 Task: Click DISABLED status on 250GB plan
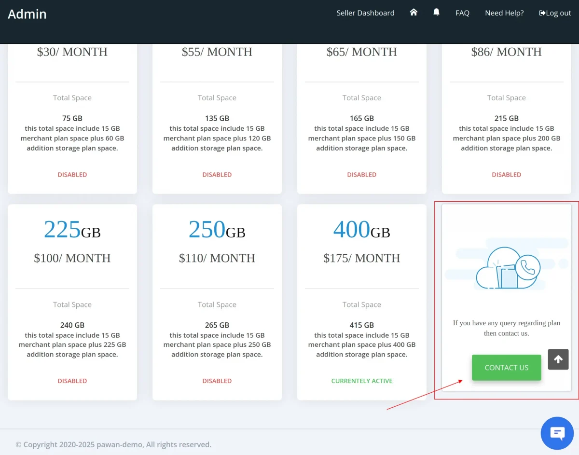coord(217,381)
